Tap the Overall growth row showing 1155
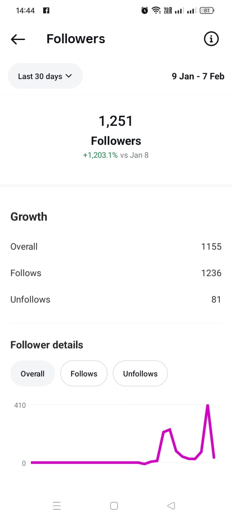Screen dimensions: 232x520 coord(116,247)
